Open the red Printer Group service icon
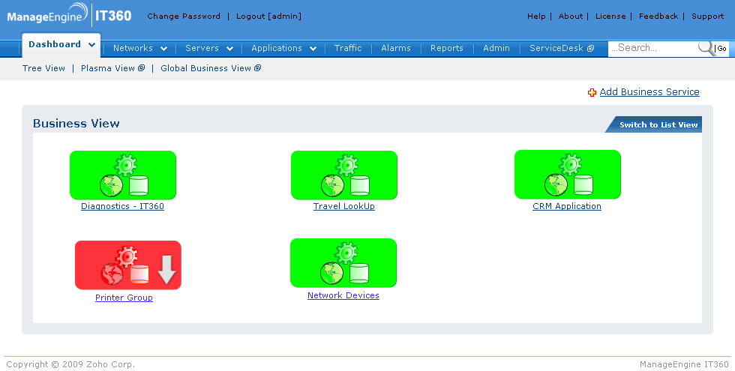Image resolution: width=735 pixels, height=371 pixels. point(128,265)
